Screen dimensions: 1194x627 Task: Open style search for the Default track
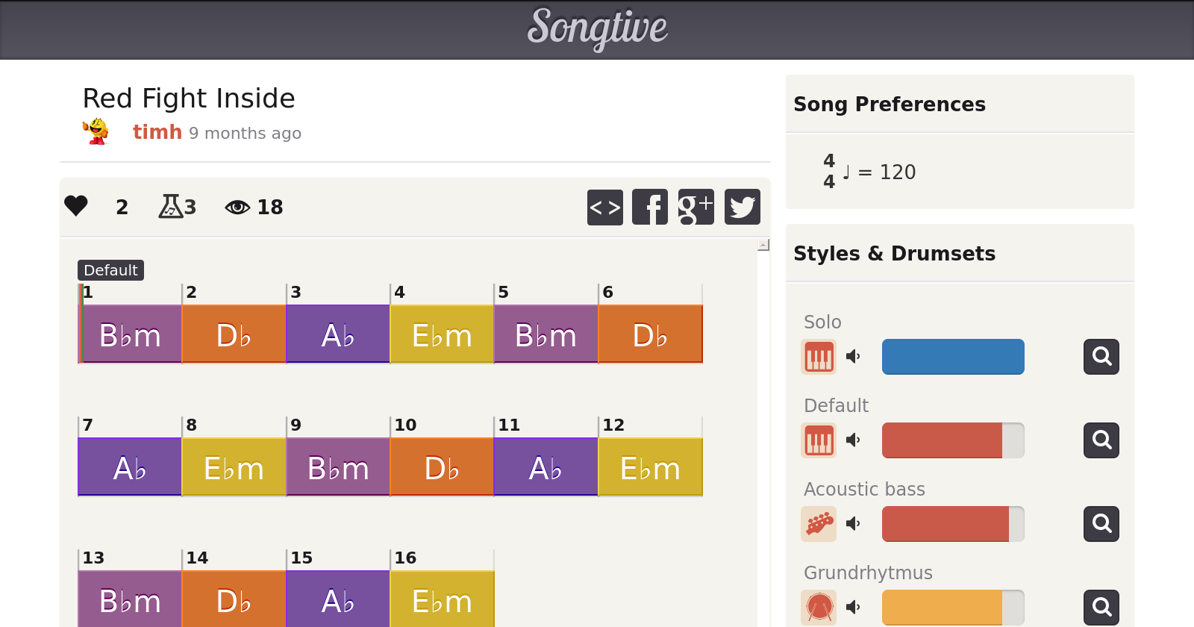click(1101, 440)
